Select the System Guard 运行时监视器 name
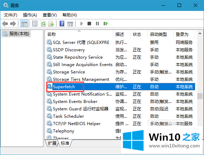The height and width of the screenshot is (155, 204). 81,109
